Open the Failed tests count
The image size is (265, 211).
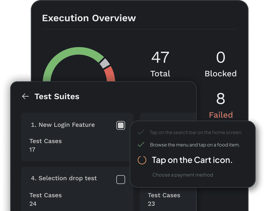(221, 99)
